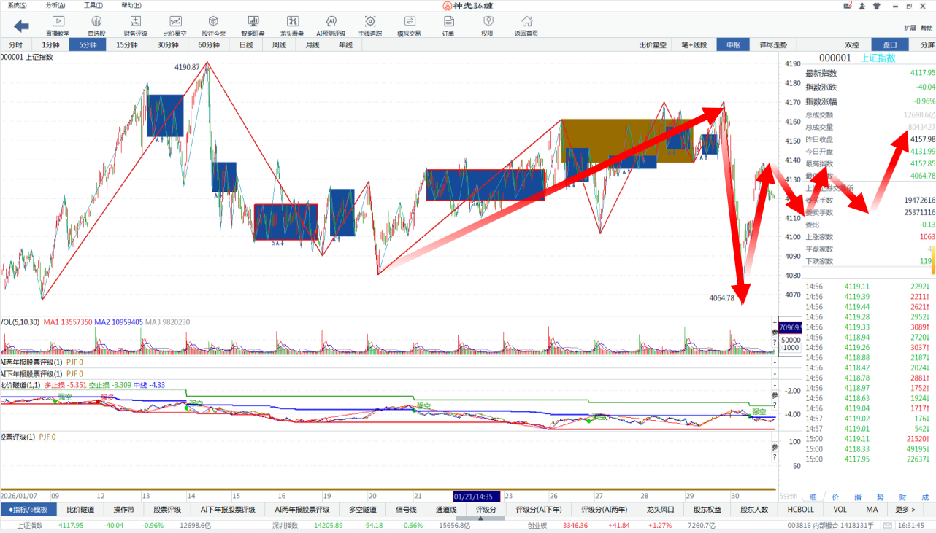The image size is (936, 533).
Task: Click 返回首页 home icon
Action: [526, 26]
